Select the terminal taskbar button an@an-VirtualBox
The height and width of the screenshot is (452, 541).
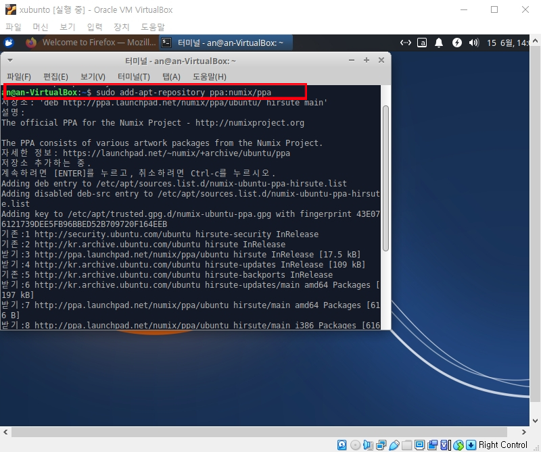[x=225, y=43]
